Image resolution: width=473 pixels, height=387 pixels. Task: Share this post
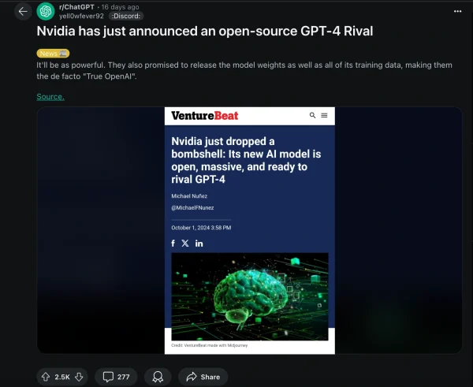tap(203, 377)
